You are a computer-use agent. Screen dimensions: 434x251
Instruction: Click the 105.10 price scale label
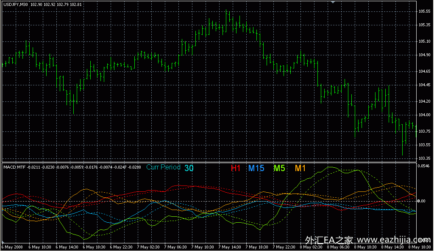(424, 41)
